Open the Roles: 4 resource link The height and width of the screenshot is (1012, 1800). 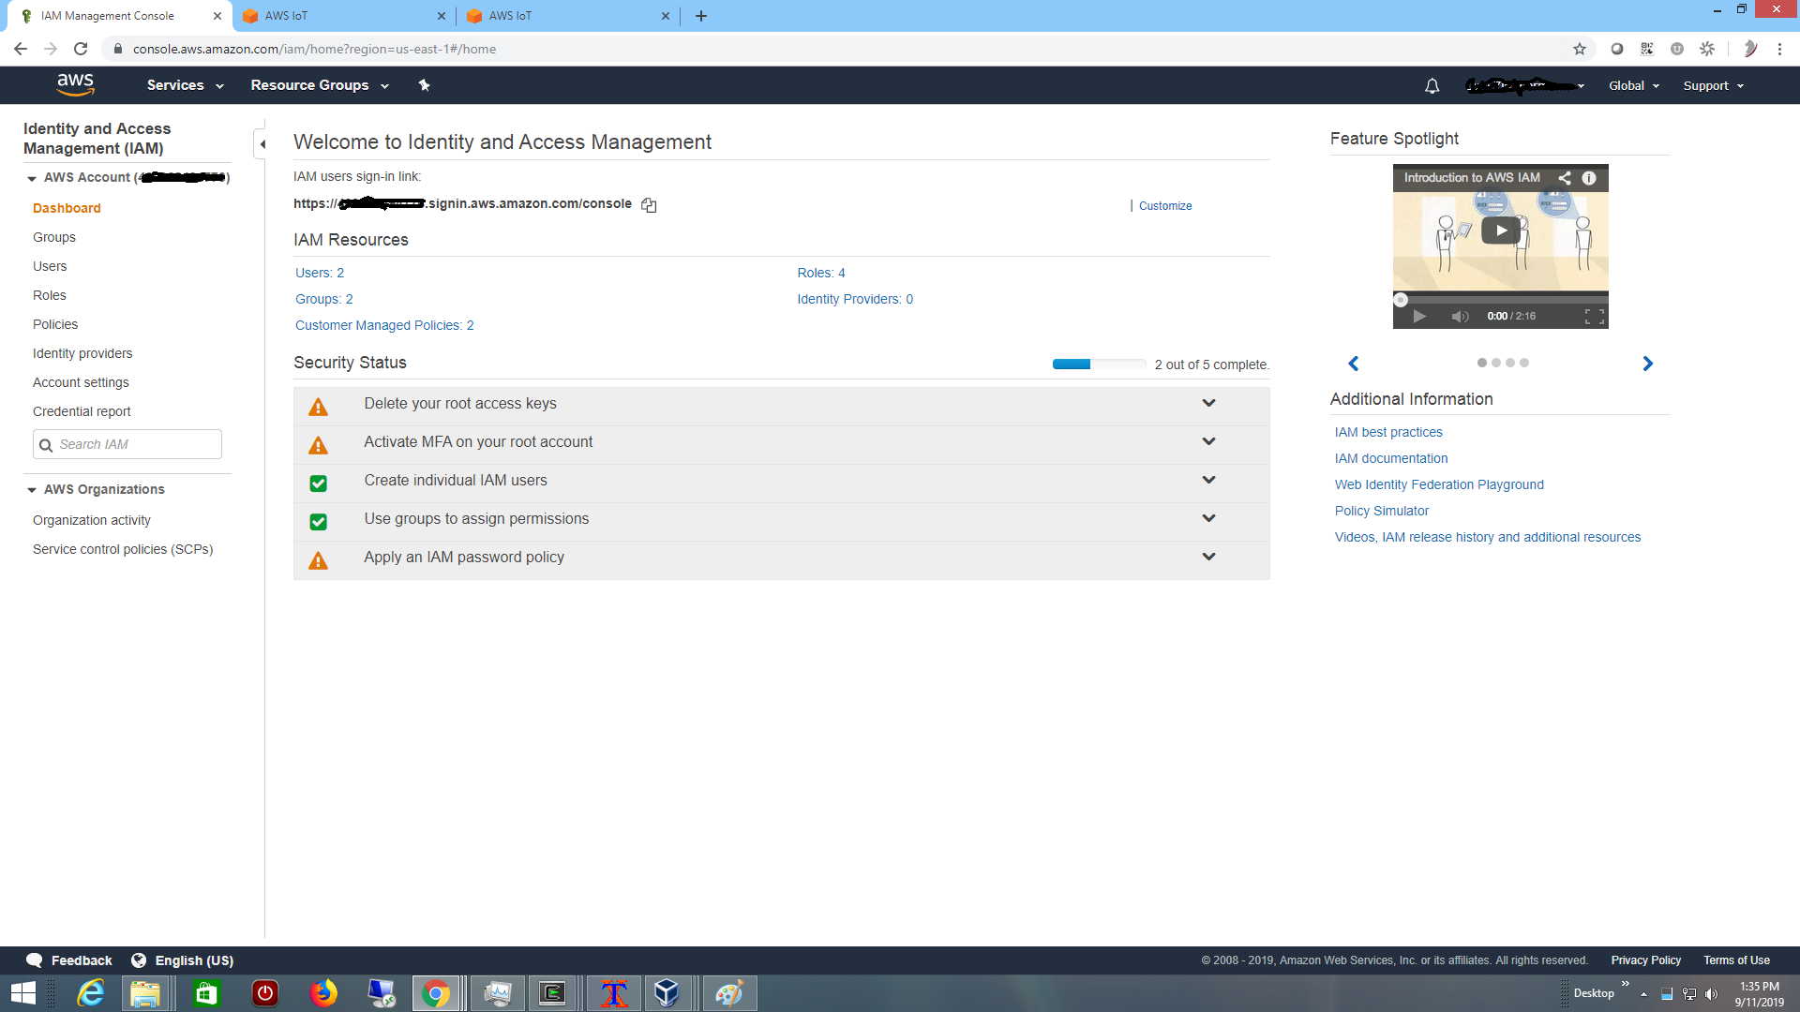click(x=821, y=273)
